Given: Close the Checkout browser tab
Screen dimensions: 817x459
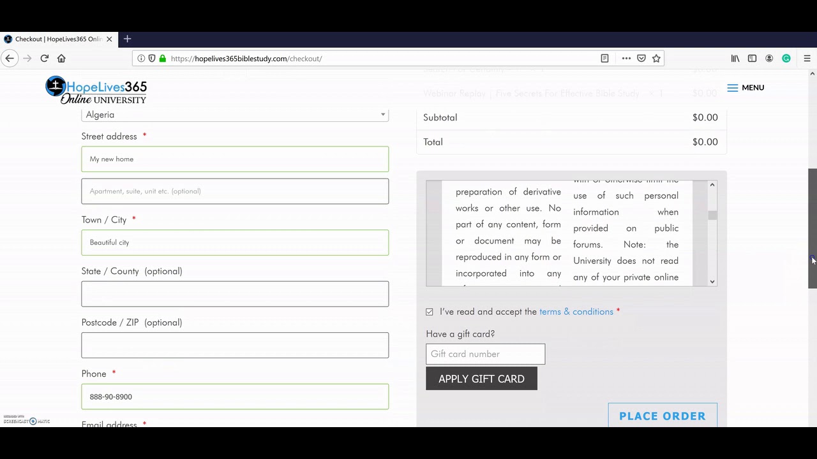Looking at the screenshot, I should pyautogui.click(x=109, y=39).
